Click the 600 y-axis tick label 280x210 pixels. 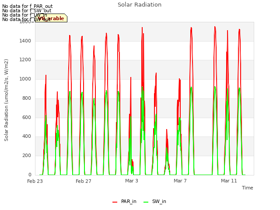point(27,118)
